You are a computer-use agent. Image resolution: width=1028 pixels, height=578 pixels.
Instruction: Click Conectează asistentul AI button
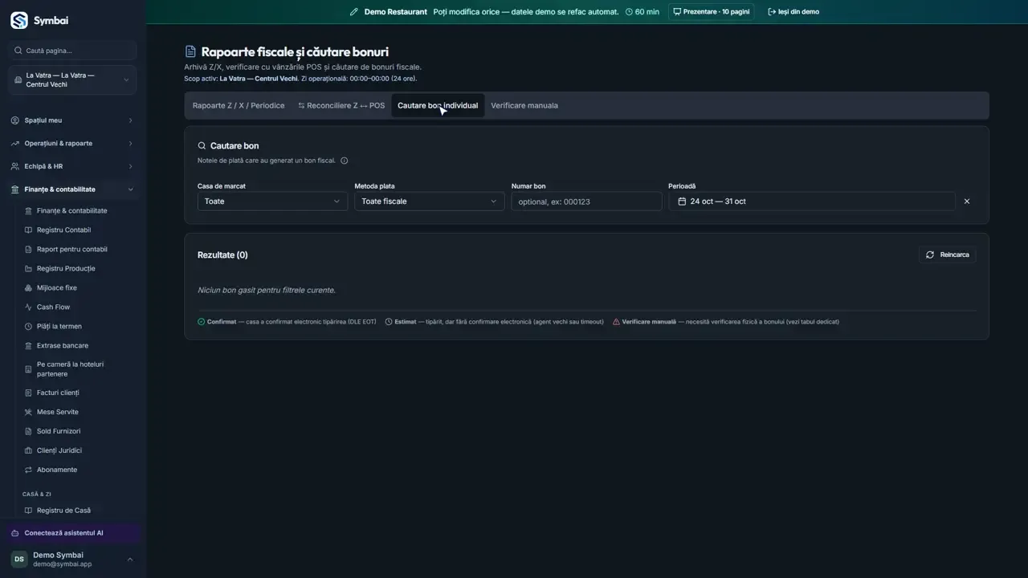[73, 533]
